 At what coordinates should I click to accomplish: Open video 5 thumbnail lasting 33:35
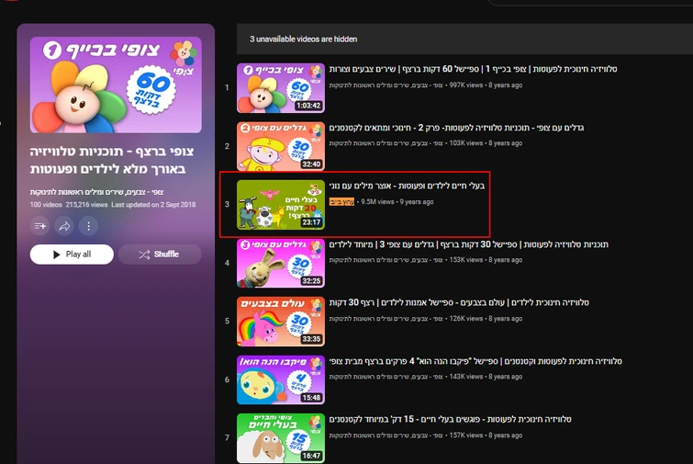pyautogui.click(x=281, y=322)
